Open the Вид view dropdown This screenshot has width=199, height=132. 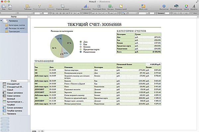pos(4,7)
